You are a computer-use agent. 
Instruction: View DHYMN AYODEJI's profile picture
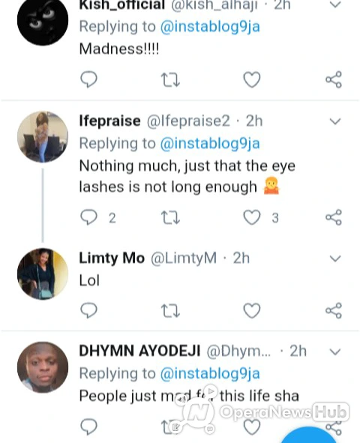click(43, 367)
